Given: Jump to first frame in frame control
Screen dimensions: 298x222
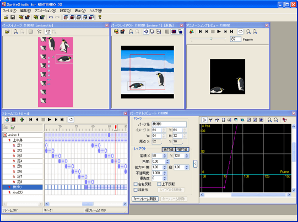Looking at the screenshot, I should (x=31, y=120).
